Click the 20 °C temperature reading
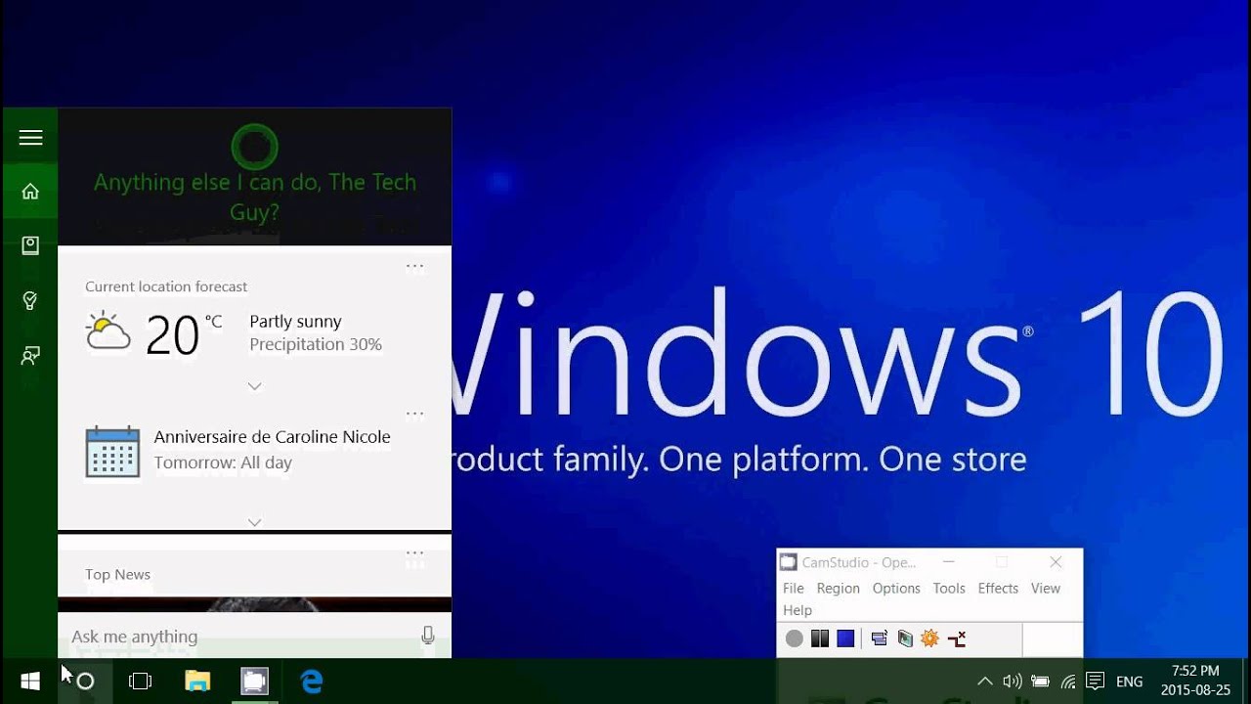Image resolution: width=1251 pixels, height=704 pixels. coord(183,334)
